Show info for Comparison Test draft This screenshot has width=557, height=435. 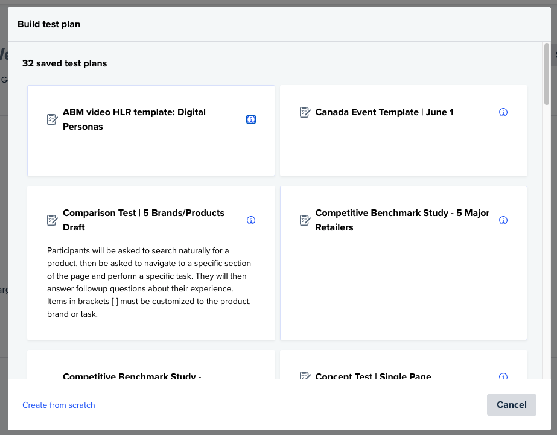[x=251, y=220]
